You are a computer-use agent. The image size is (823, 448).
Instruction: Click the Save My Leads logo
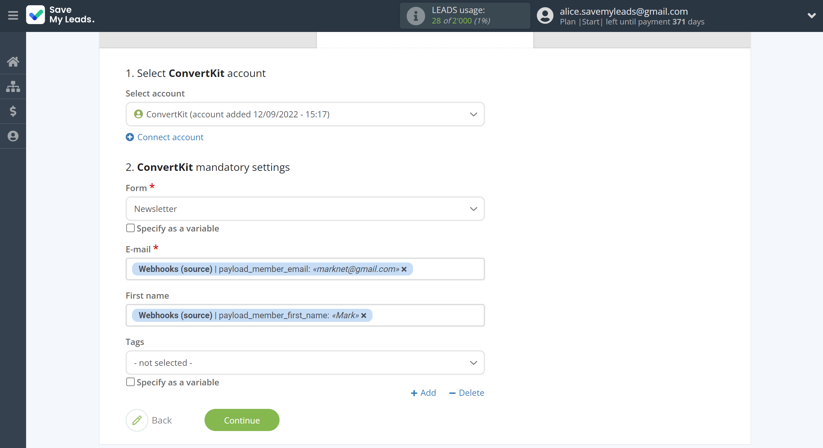tap(60, 15)
